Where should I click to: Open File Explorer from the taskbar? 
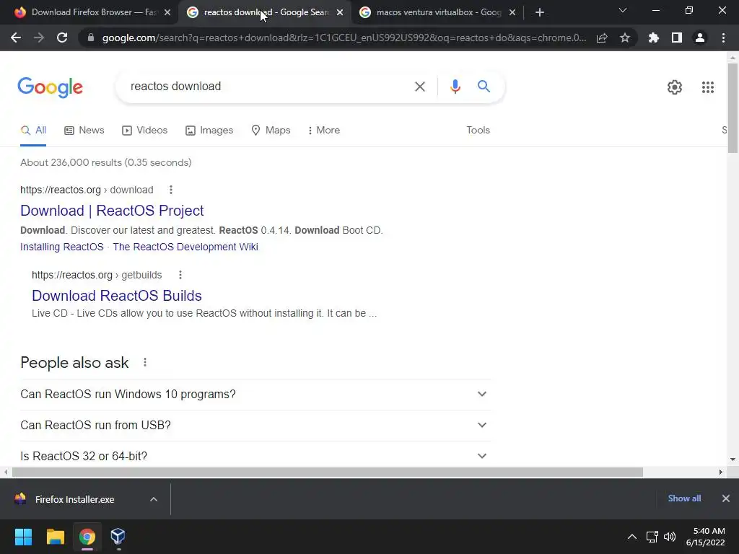pos(55,537)
